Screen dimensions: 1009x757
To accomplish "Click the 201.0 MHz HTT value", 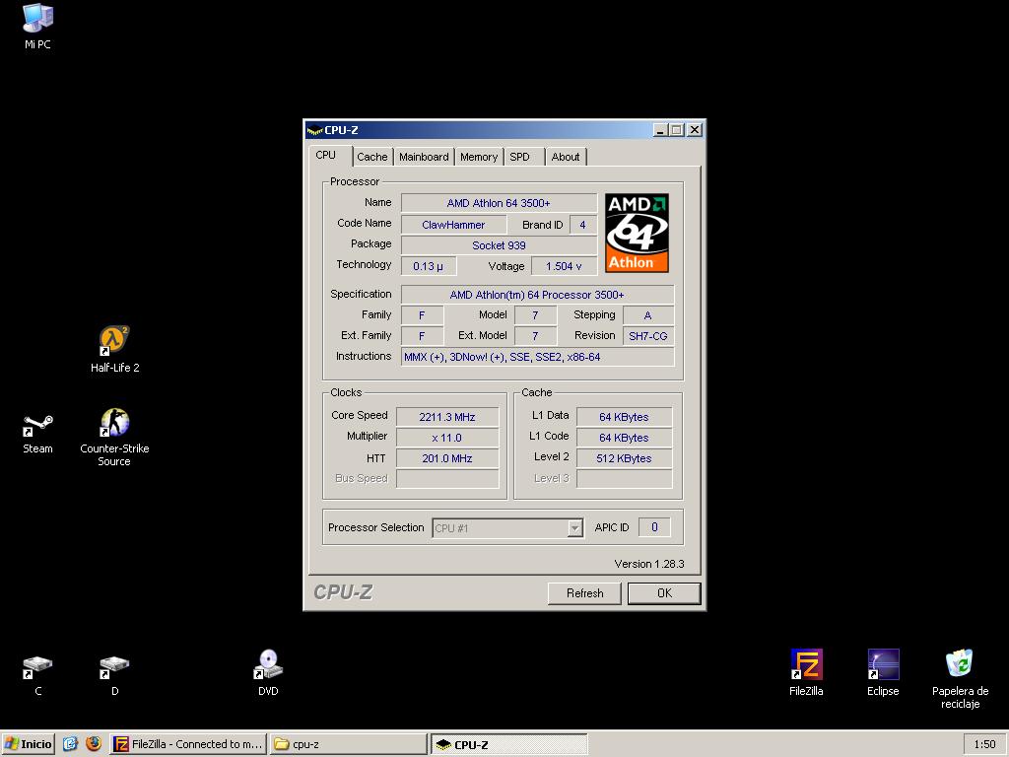I will [x=447, y=458].
